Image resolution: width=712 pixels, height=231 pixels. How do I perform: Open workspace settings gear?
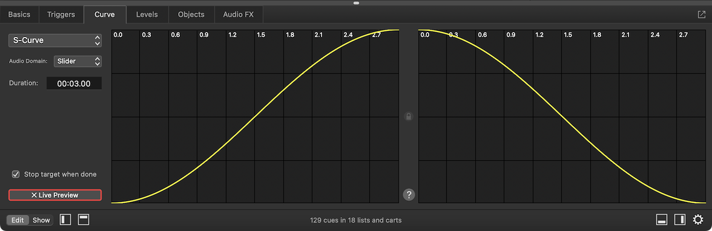pos(698,220)
